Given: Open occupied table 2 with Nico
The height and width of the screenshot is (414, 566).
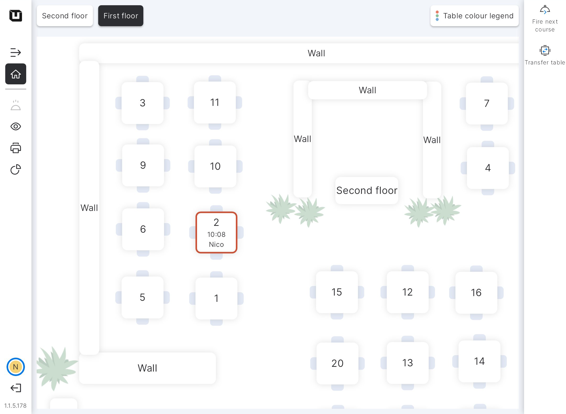Looking at the screenshot, I should click(216, 232).
